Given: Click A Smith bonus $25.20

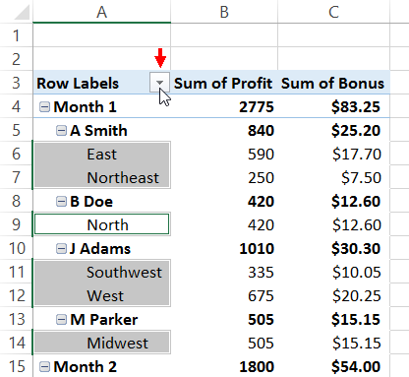Looking at the screenshot, I should [x=356, y=131].
